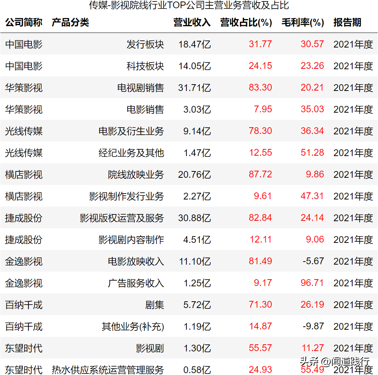
Task: Click the 营收占比(%) column header
Action: coord(246,22)
